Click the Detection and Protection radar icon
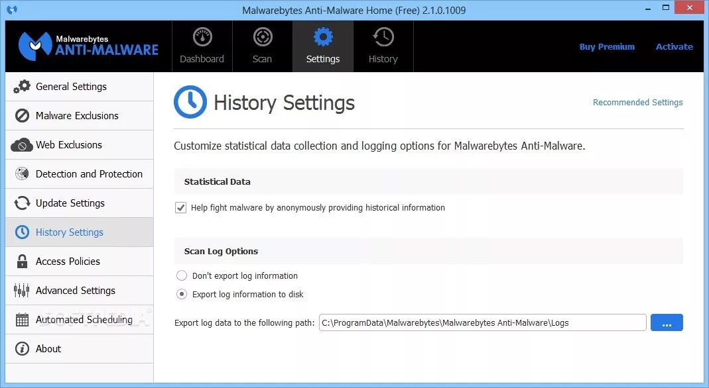 coord(22,173)
